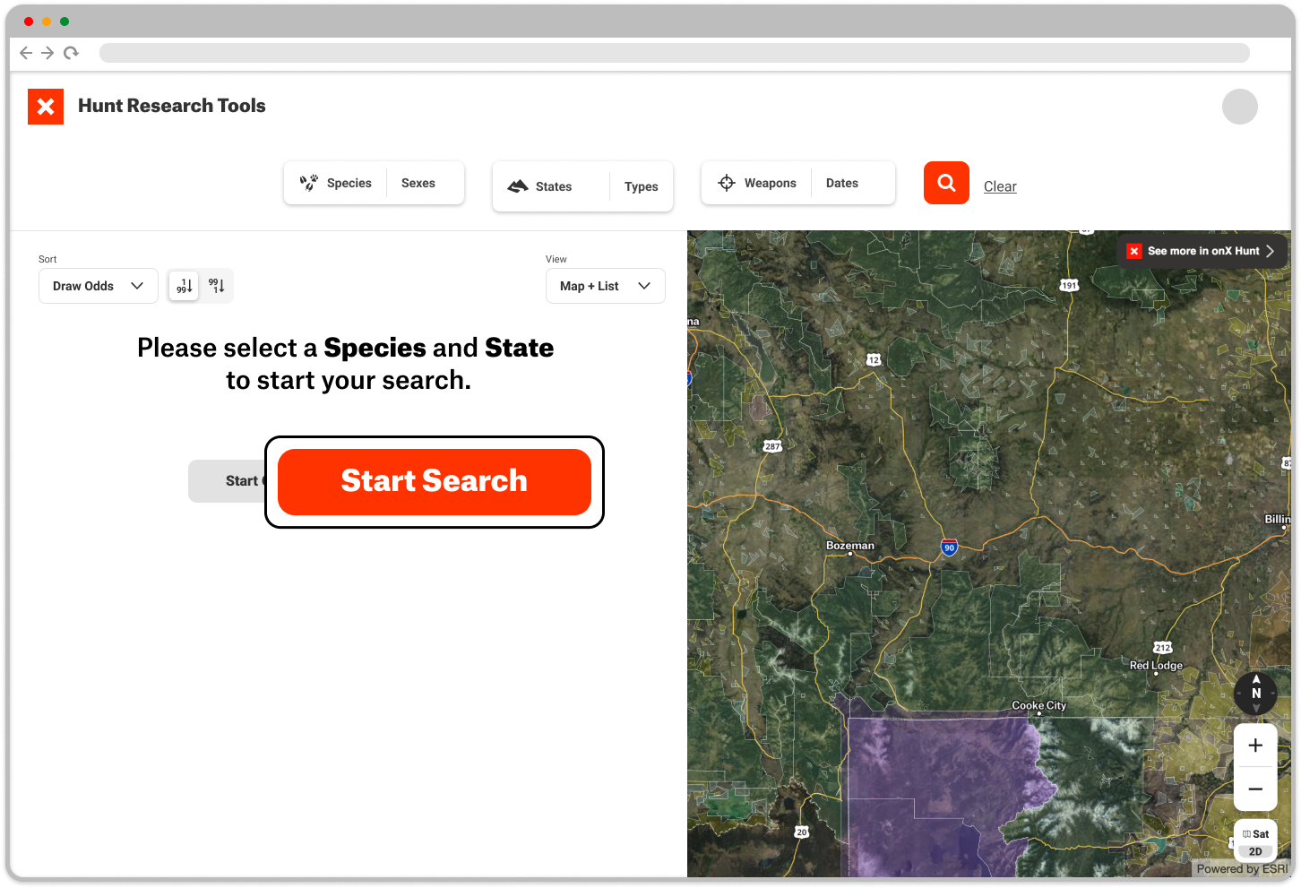
Task: Toggle the 2D map mode
Action: point(1255,851)
